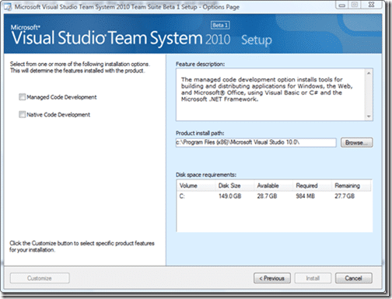Select the Remaining column header
Image resolution: width=392 pixels, height=299 pixels.
tap(352, 186)
